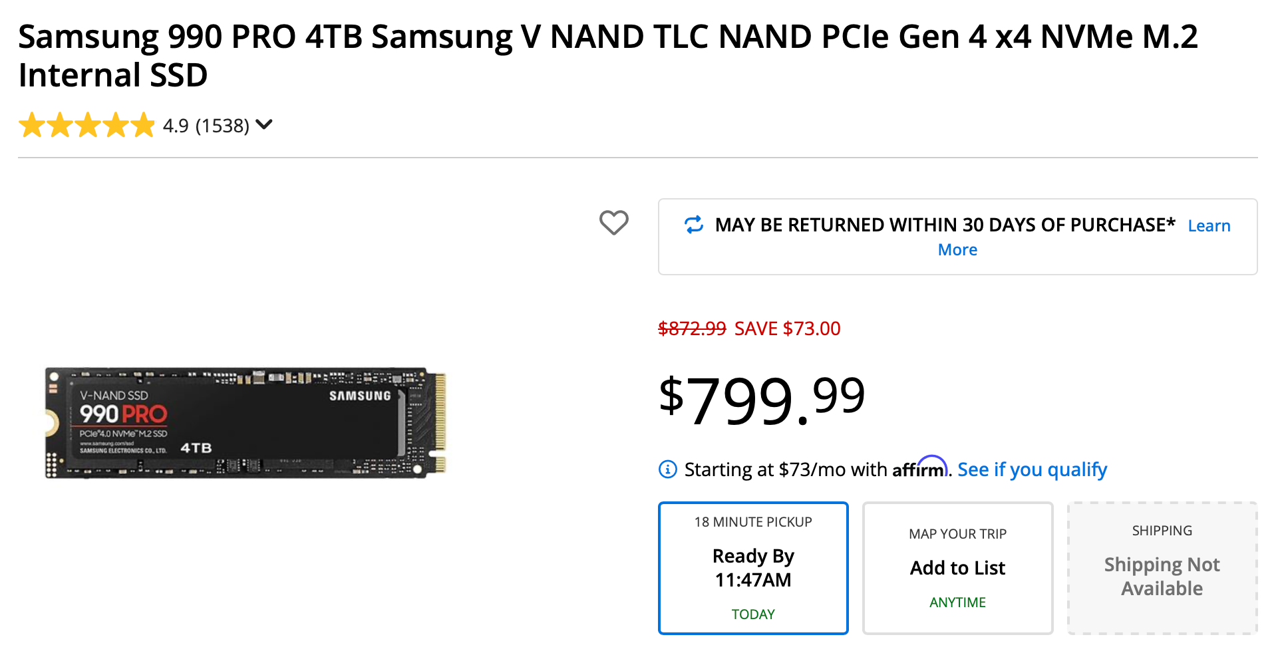Select the 18 Minute Pickup option
The width and height of the screenshot is (1284, 661).
point(753,568)
